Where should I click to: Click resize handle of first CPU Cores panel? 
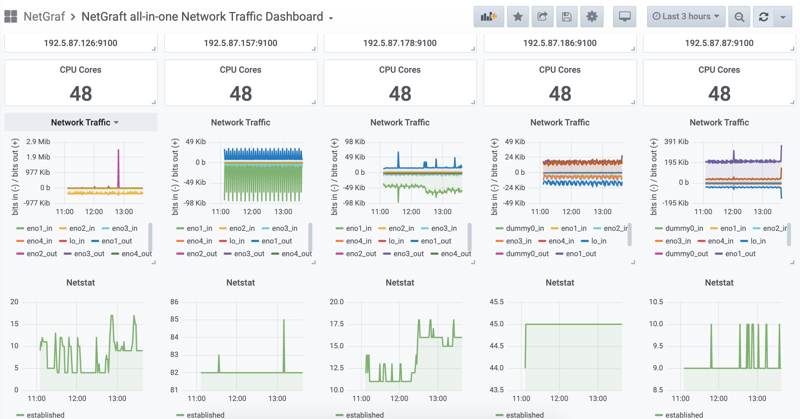(154, 102)
